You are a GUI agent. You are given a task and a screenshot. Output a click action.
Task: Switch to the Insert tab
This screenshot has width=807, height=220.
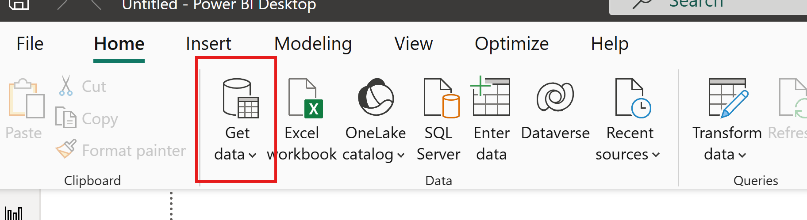[208, 44]
